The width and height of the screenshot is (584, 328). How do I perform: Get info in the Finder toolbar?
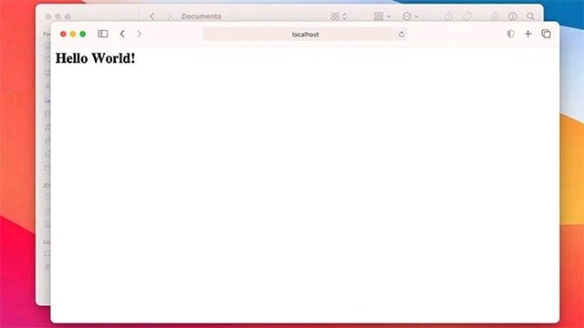click(513, 16)
